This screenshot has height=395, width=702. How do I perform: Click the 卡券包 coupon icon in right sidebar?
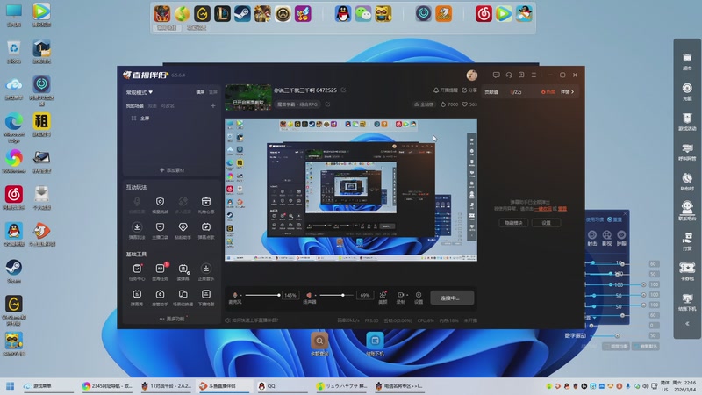687,272
